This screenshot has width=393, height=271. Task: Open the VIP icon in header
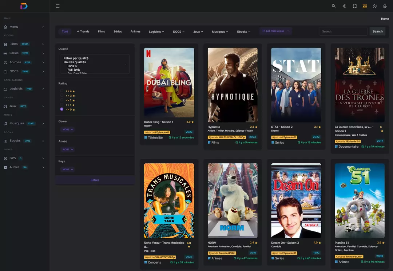click(x=365, y=6)
